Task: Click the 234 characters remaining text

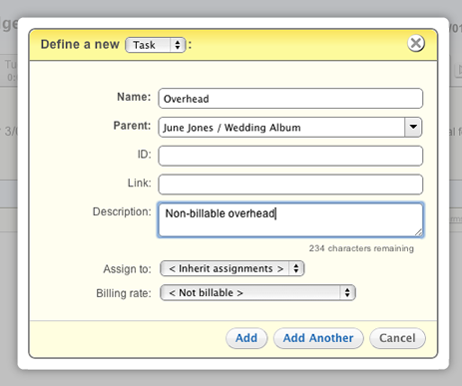Action: [x=361, y=248]
